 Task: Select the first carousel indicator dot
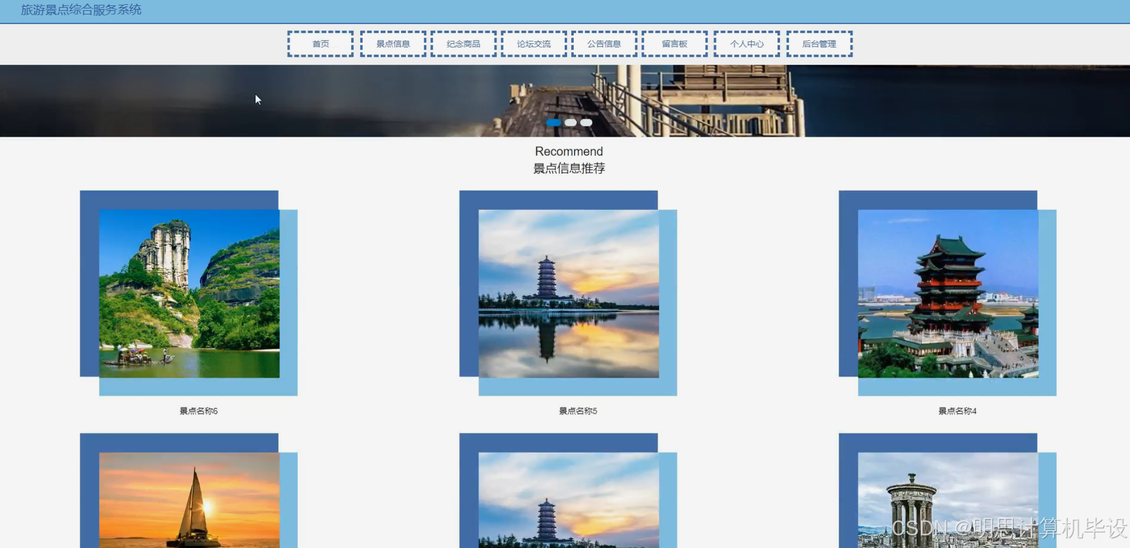tap(553, 122)
